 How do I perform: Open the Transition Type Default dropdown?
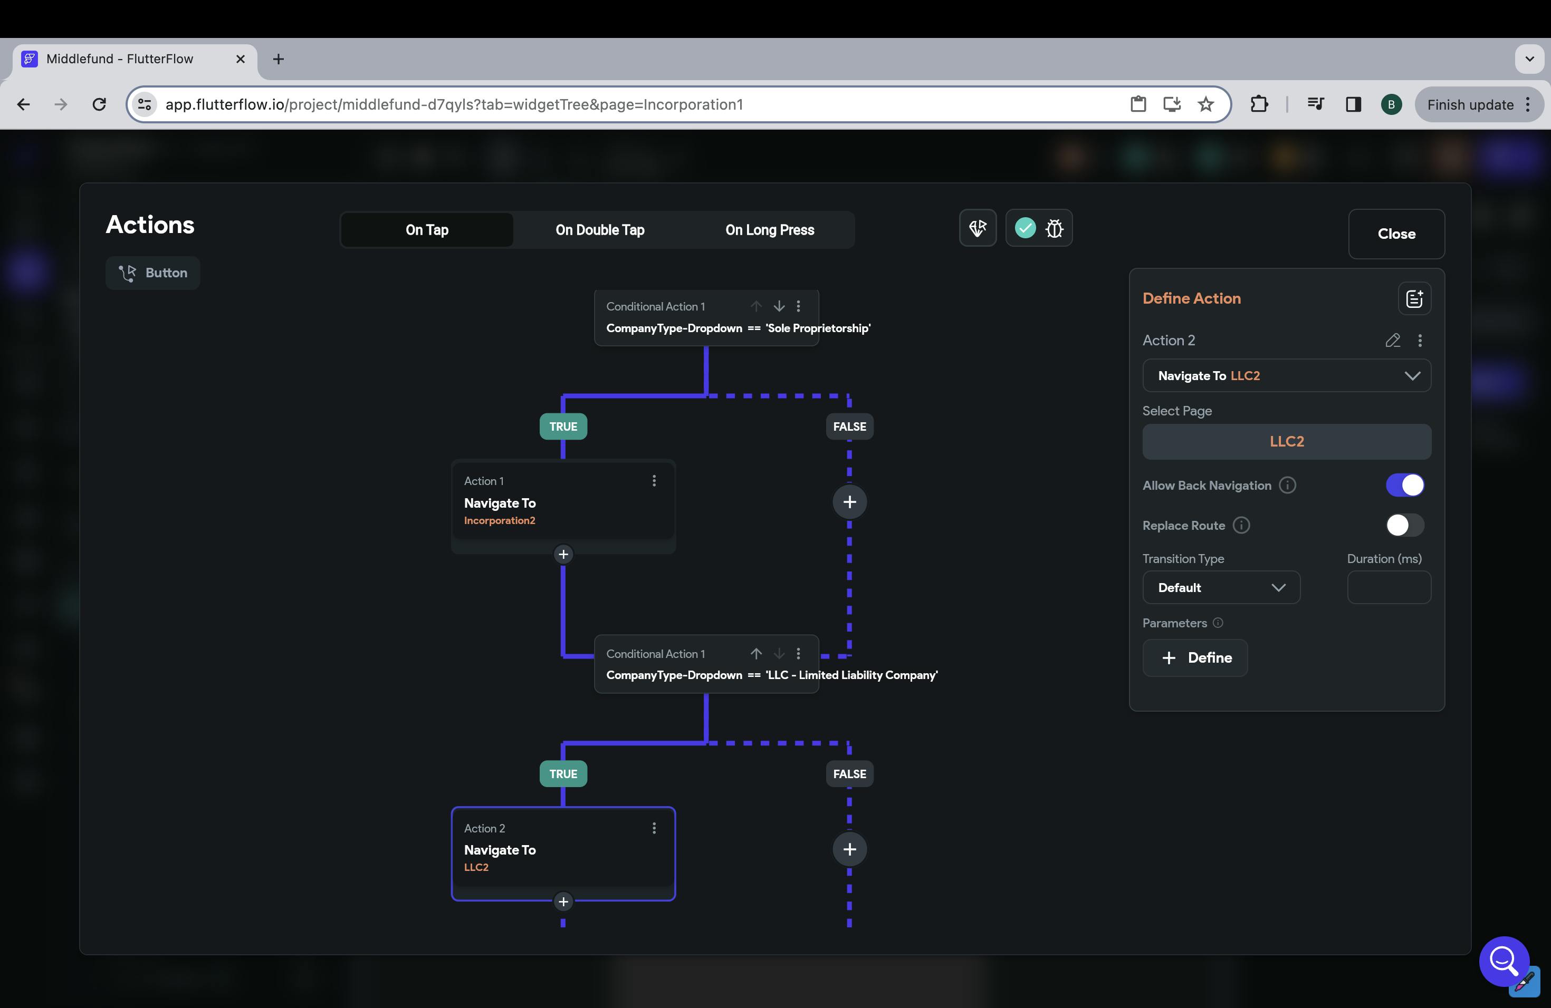pos(1221,587)
